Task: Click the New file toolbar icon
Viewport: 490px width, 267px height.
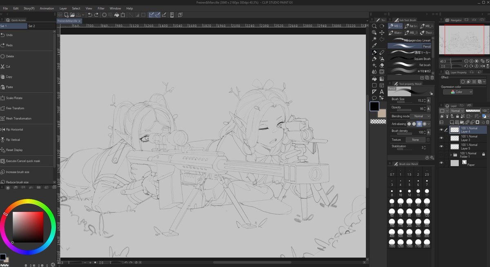Action: coord(66,15)
